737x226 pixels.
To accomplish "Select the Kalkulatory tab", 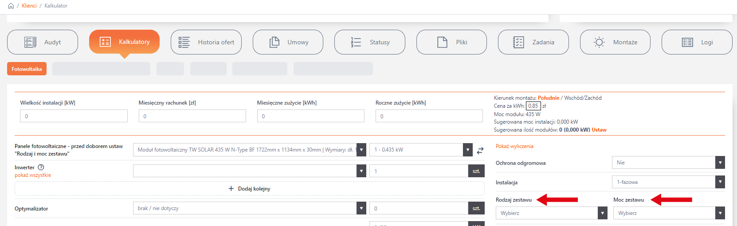I will point(124,42).
